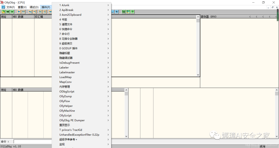Click the Trace over toolbar icon

[x=45, y=12]
